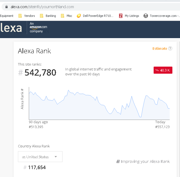This screenshot has height=177, width=180.
Task: Click the lock icon in address bar
Action: [x=7, y=7]
